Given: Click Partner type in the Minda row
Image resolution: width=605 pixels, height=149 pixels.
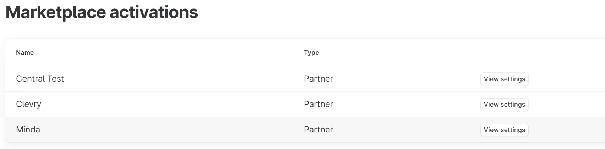Looking at the screenshot, I should (x=318, y=130).
